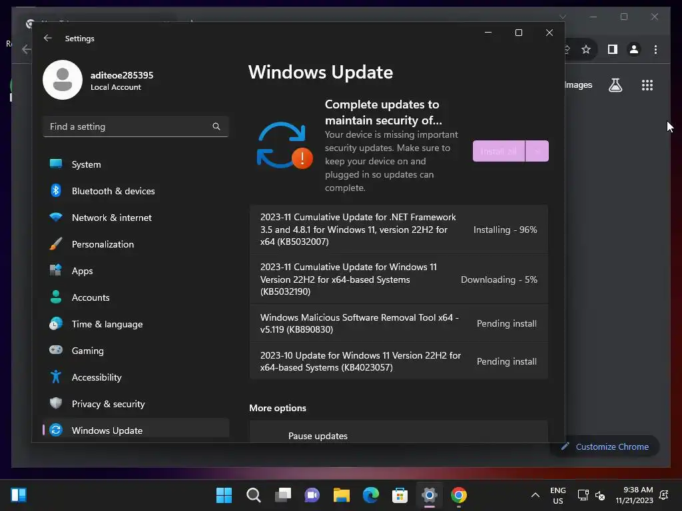682x511 pixels.
Task: Click the Gaming controller icon
Action: pyautogui.click(x=56, y=350)
